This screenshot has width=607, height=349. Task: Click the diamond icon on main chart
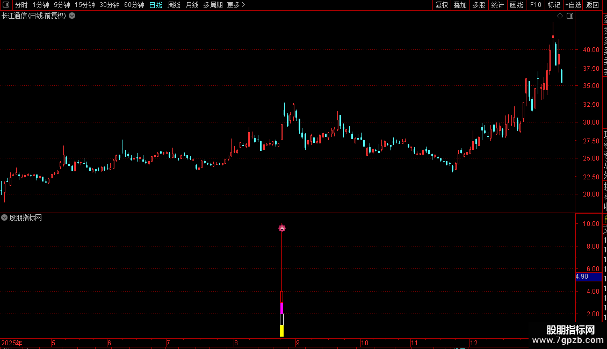point(560,16)
